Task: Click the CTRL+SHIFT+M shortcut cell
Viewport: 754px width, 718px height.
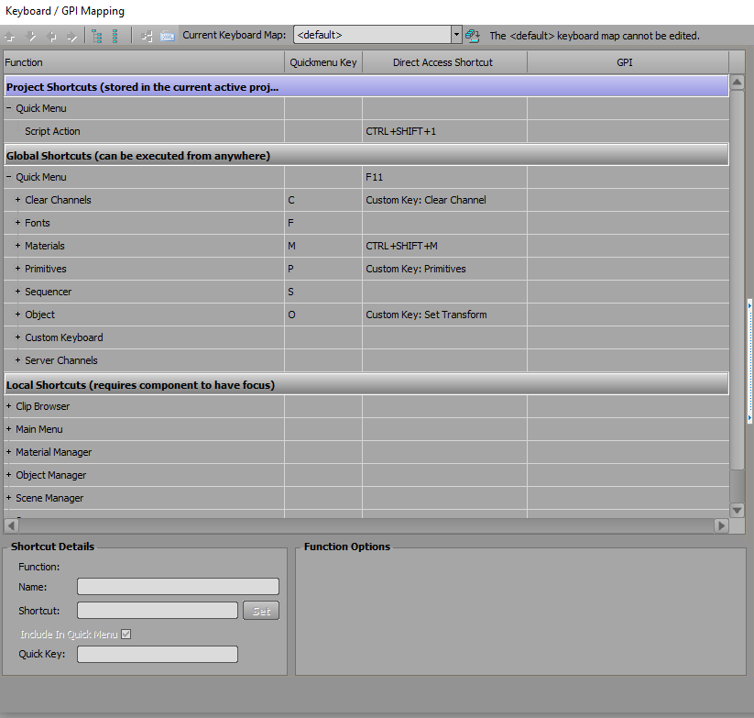Action: coord(444,246)
